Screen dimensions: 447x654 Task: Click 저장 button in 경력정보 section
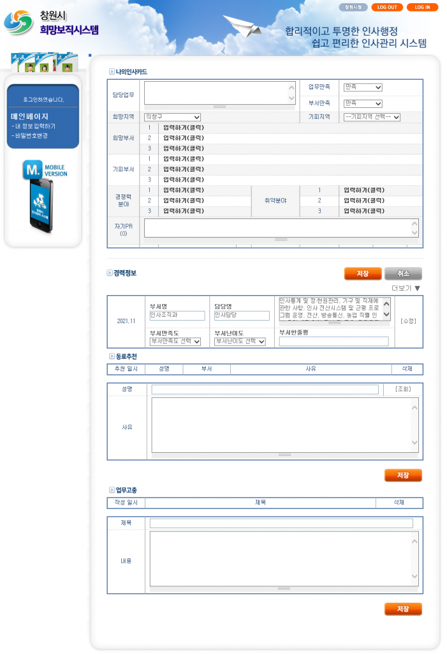[x=362, y=273]
